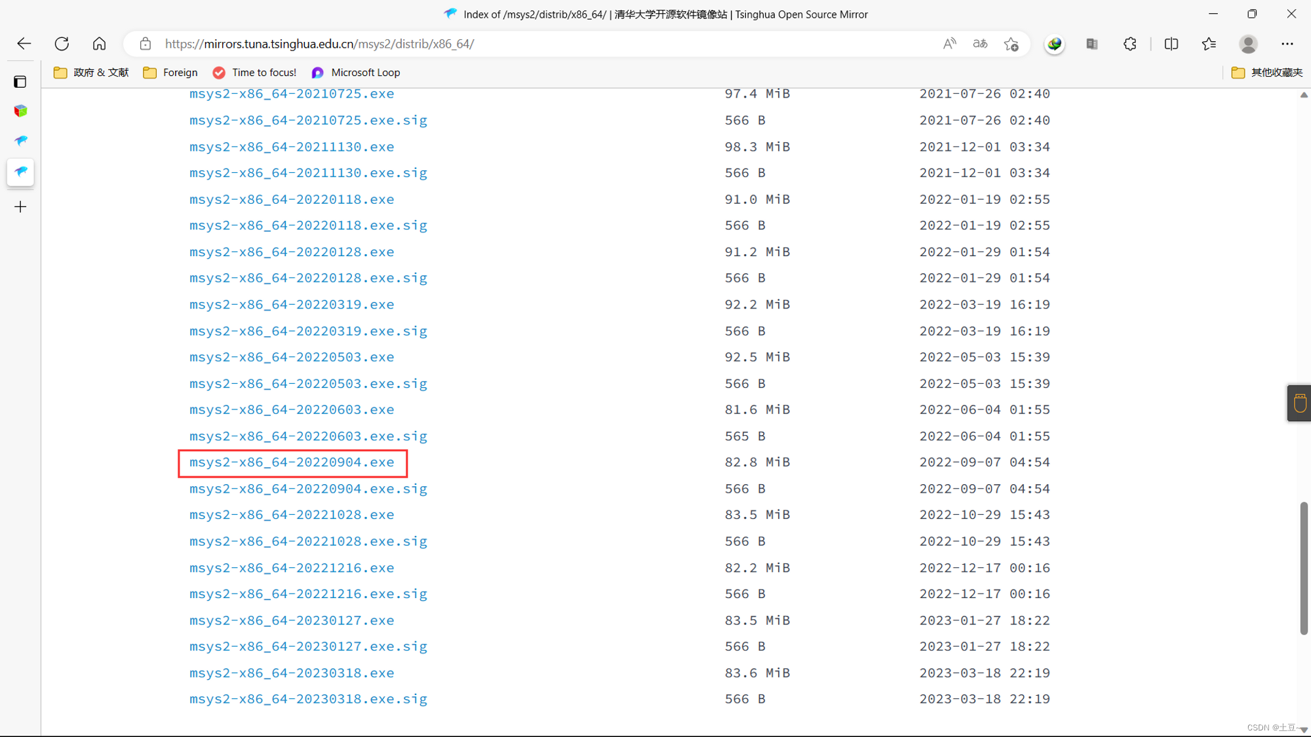Add a new vertical tab
Image resolution: width=1311 pixels, height=737 pixels.
click(x=20, y=207)
